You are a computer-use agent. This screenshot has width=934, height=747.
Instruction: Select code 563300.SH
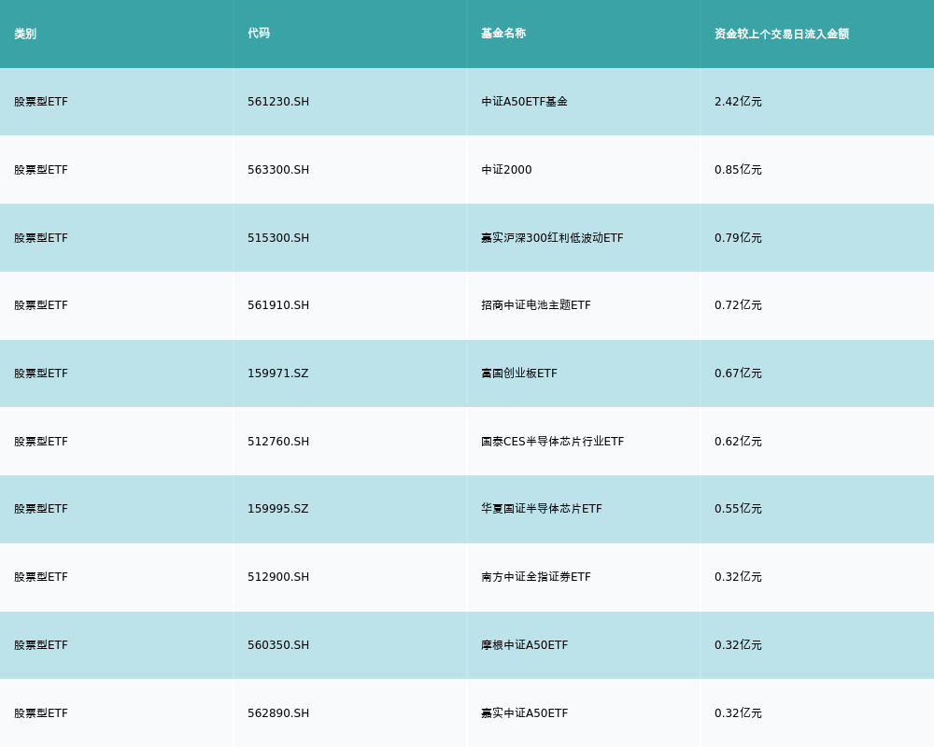pos(278,170)
